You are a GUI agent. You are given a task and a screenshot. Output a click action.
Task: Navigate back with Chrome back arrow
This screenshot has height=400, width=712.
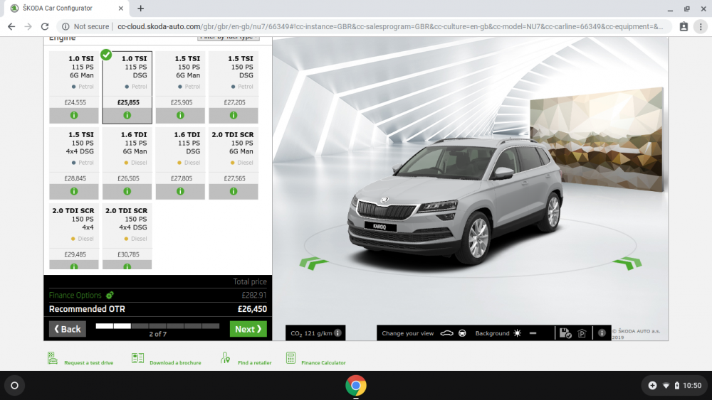pos(11,27)
